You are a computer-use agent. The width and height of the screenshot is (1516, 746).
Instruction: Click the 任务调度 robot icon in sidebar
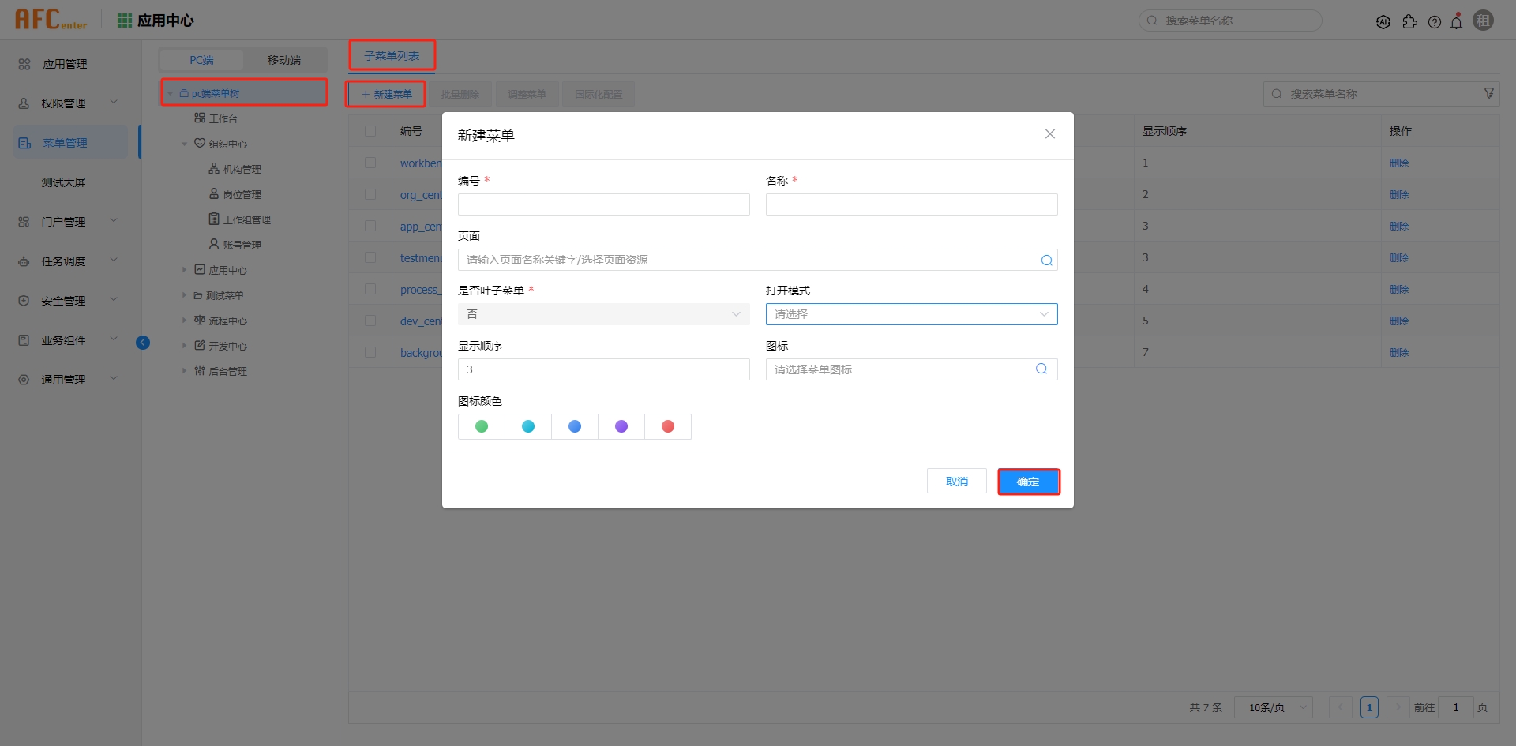tap(24, 261)
